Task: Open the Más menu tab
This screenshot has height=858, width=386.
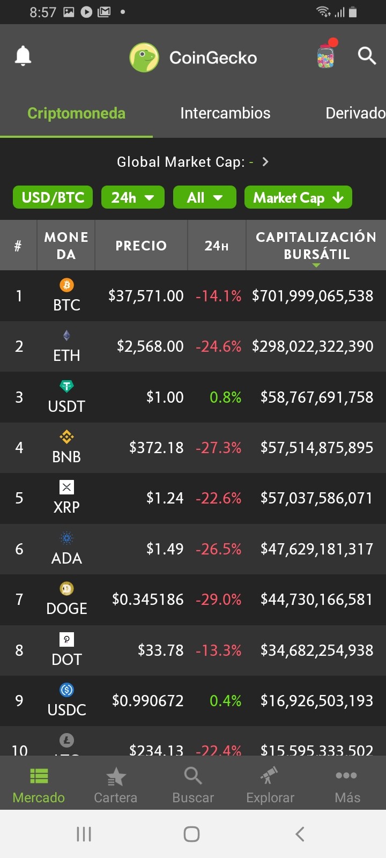Action: [x=347, y=786]
